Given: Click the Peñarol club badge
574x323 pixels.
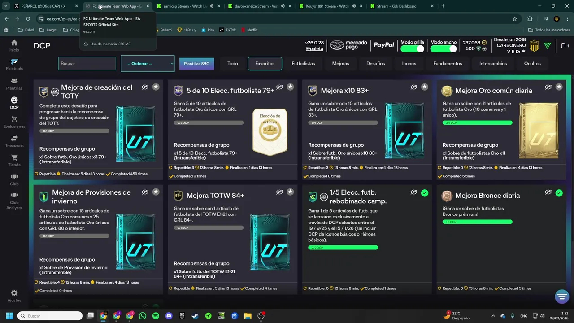Looking at the screenshot, I should 534,46.
